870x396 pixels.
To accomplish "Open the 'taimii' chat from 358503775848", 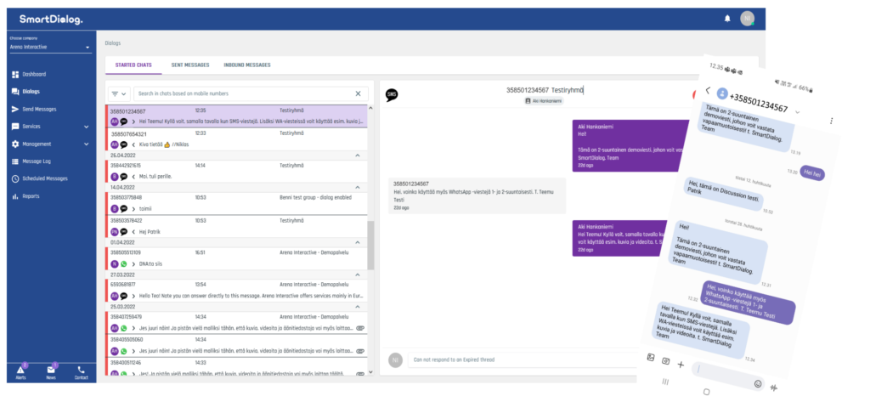I will pyautogui.click(x=236, y=203).
